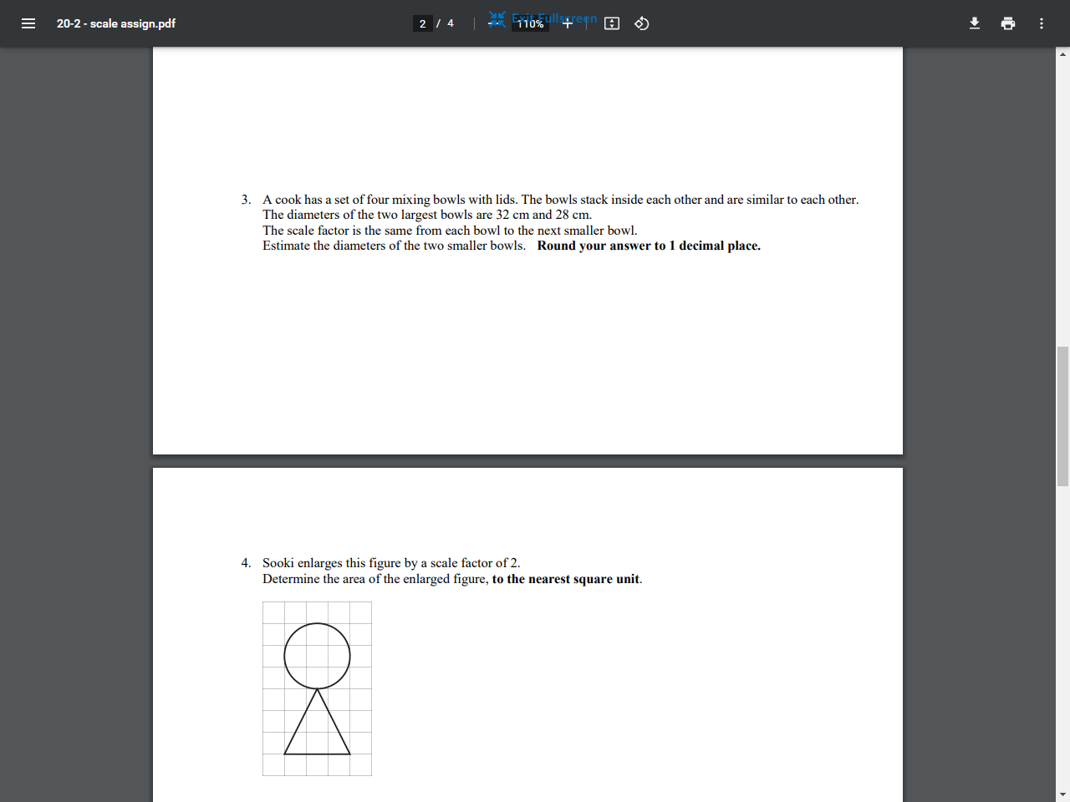Click the filename 20-2 - scale assign.pdf
This screenshot has height=802, width=1070.
tap(116, 23)
